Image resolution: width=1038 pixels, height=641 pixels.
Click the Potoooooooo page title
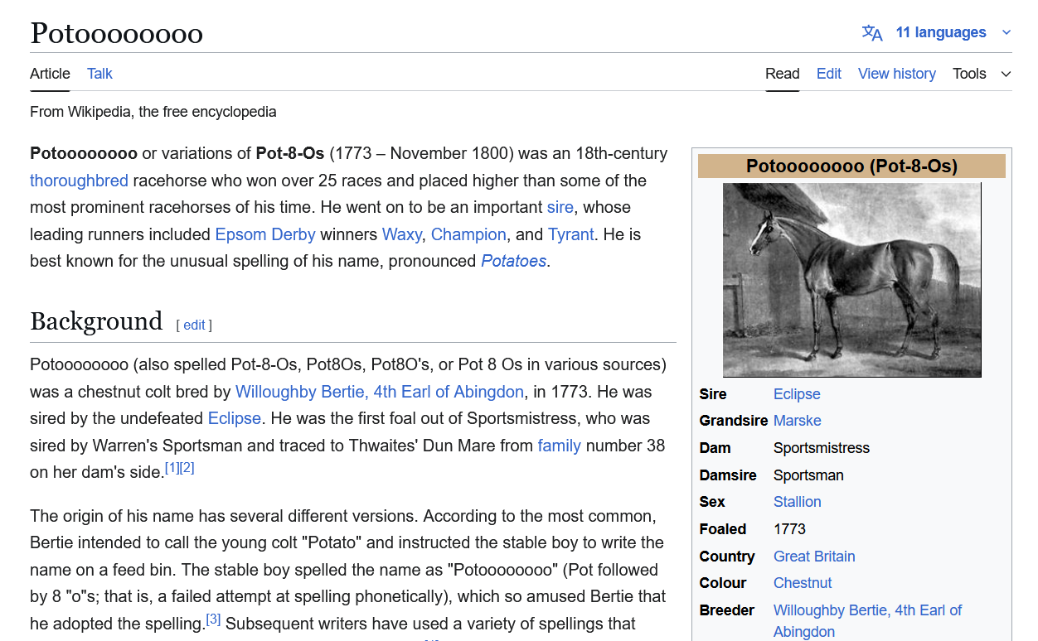pyautogui.click(x=117, y=33)
